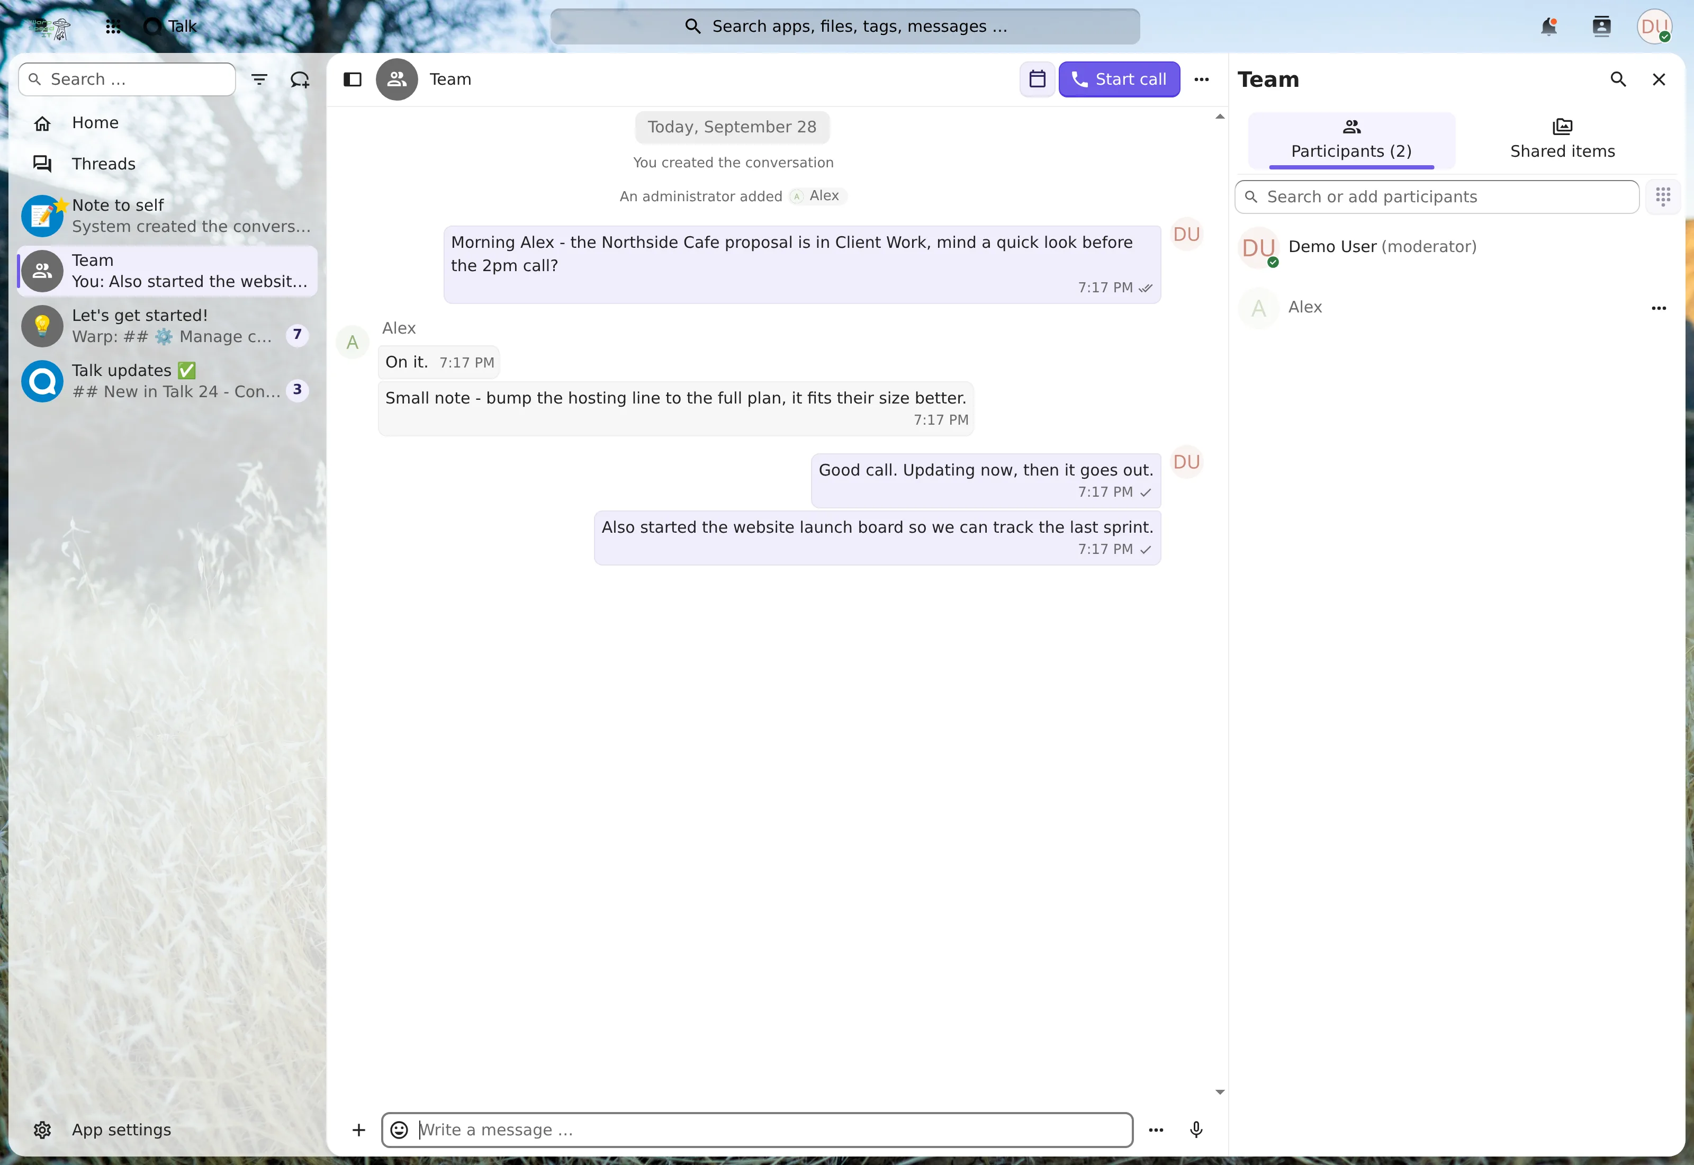The height and width of the screenshot is (1165, 1694).
Task: Switch to Participants (2) tab
Action: point(1351,140)
